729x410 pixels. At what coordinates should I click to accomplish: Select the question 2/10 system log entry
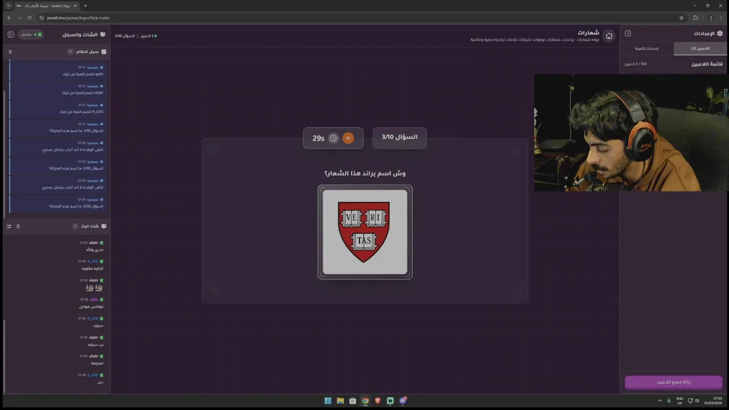click(57, 165)
